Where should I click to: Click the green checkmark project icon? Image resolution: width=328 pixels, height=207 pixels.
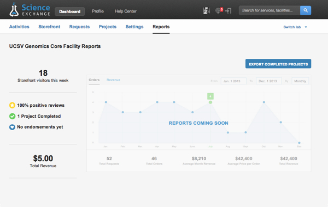pyautogui.click(x=12, y=116)
